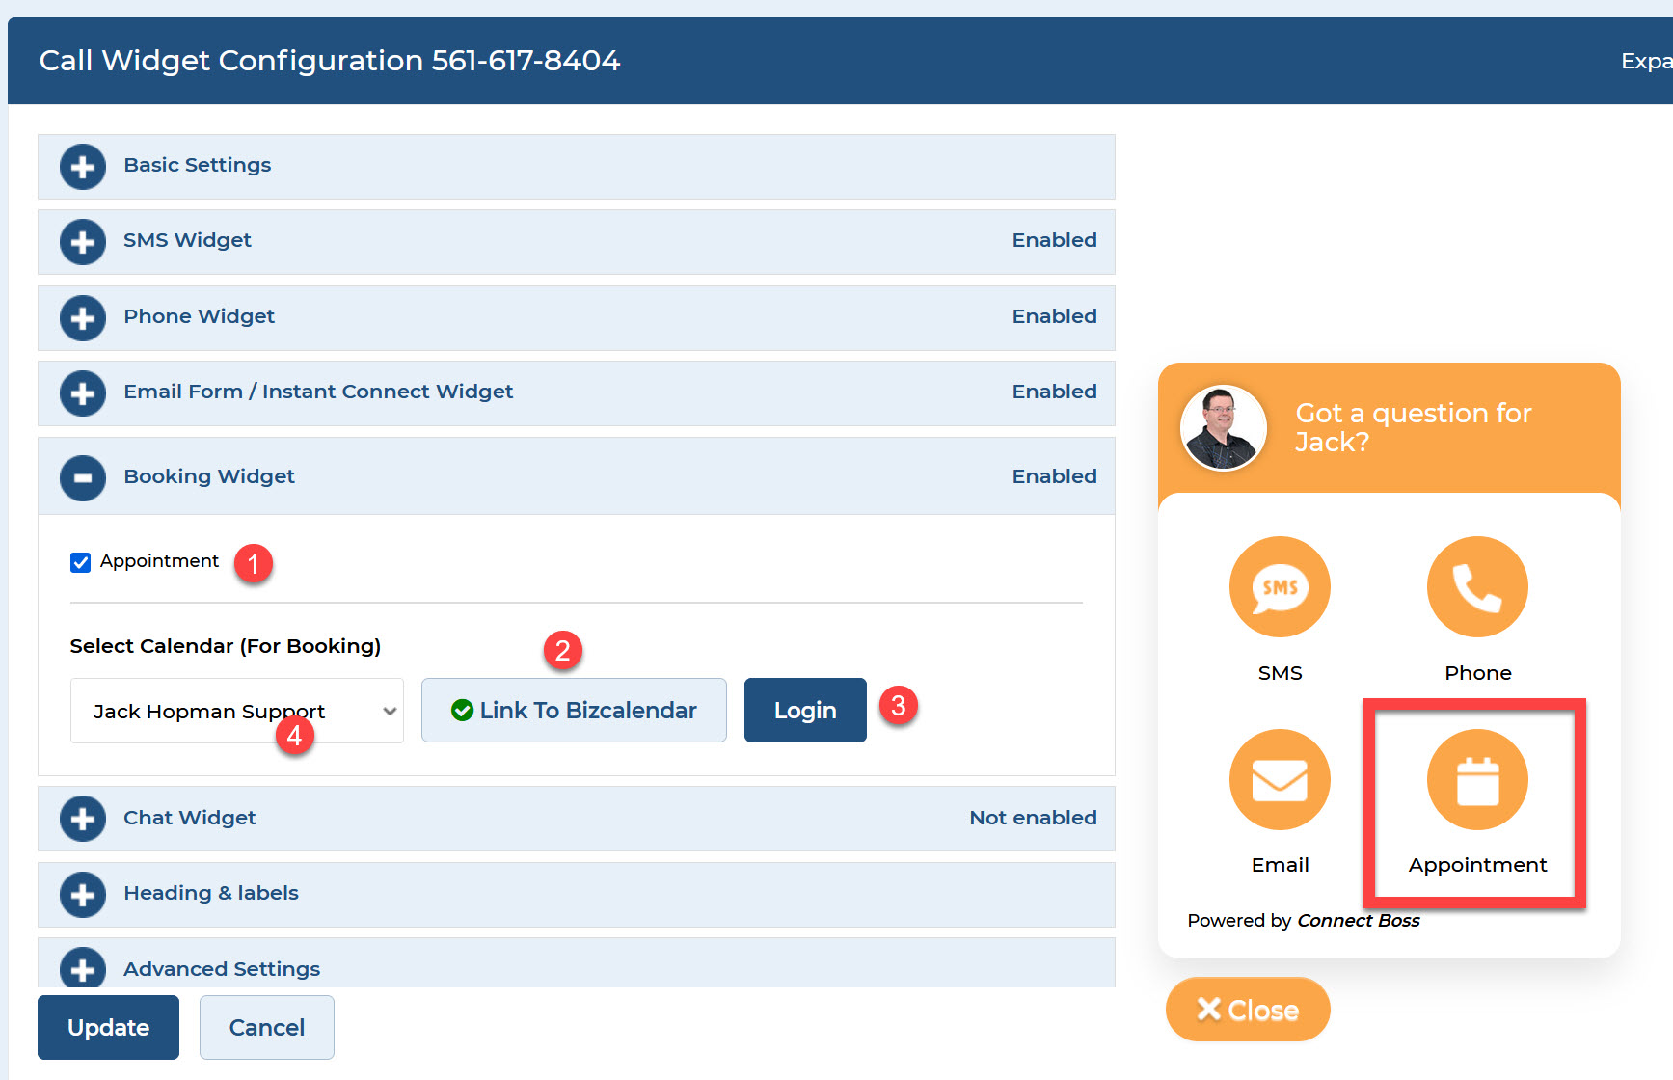This screenshot has height=1080, width=1673.
Task: Expand the Heading & labels section
Action: [83, 894]
